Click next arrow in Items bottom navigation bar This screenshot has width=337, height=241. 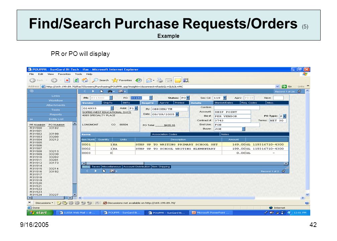95,171
